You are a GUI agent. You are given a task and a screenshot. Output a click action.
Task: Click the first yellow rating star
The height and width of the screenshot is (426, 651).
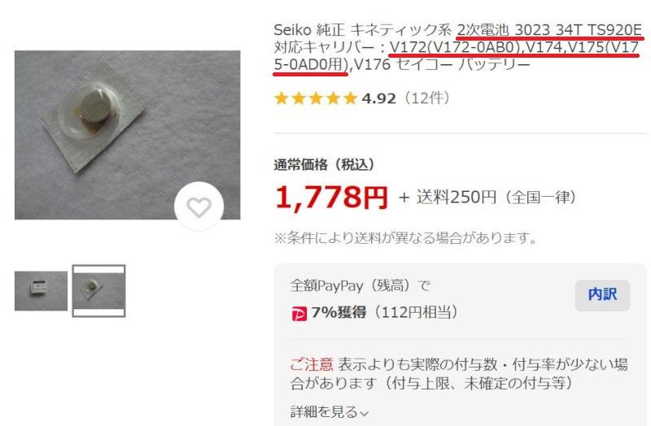282,98
